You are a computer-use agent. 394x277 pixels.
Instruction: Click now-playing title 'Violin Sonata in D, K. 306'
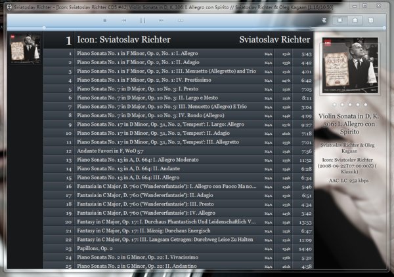pos(349,124)
